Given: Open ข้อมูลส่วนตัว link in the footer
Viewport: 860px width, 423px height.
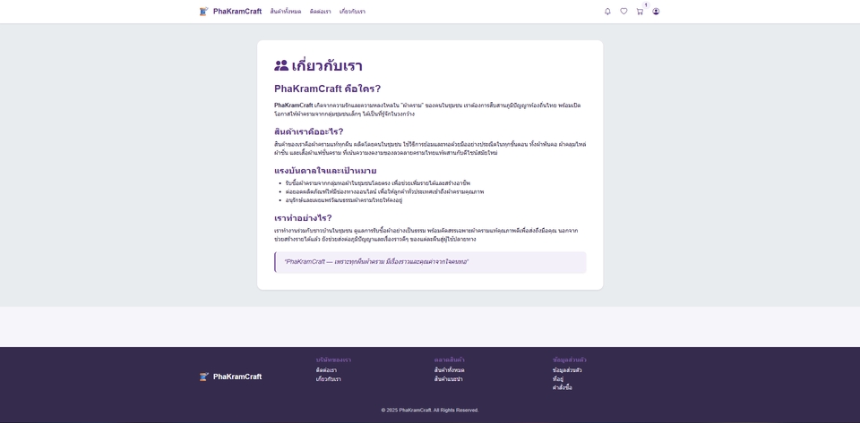Looking at the screenshot, I should pos(567,370).
